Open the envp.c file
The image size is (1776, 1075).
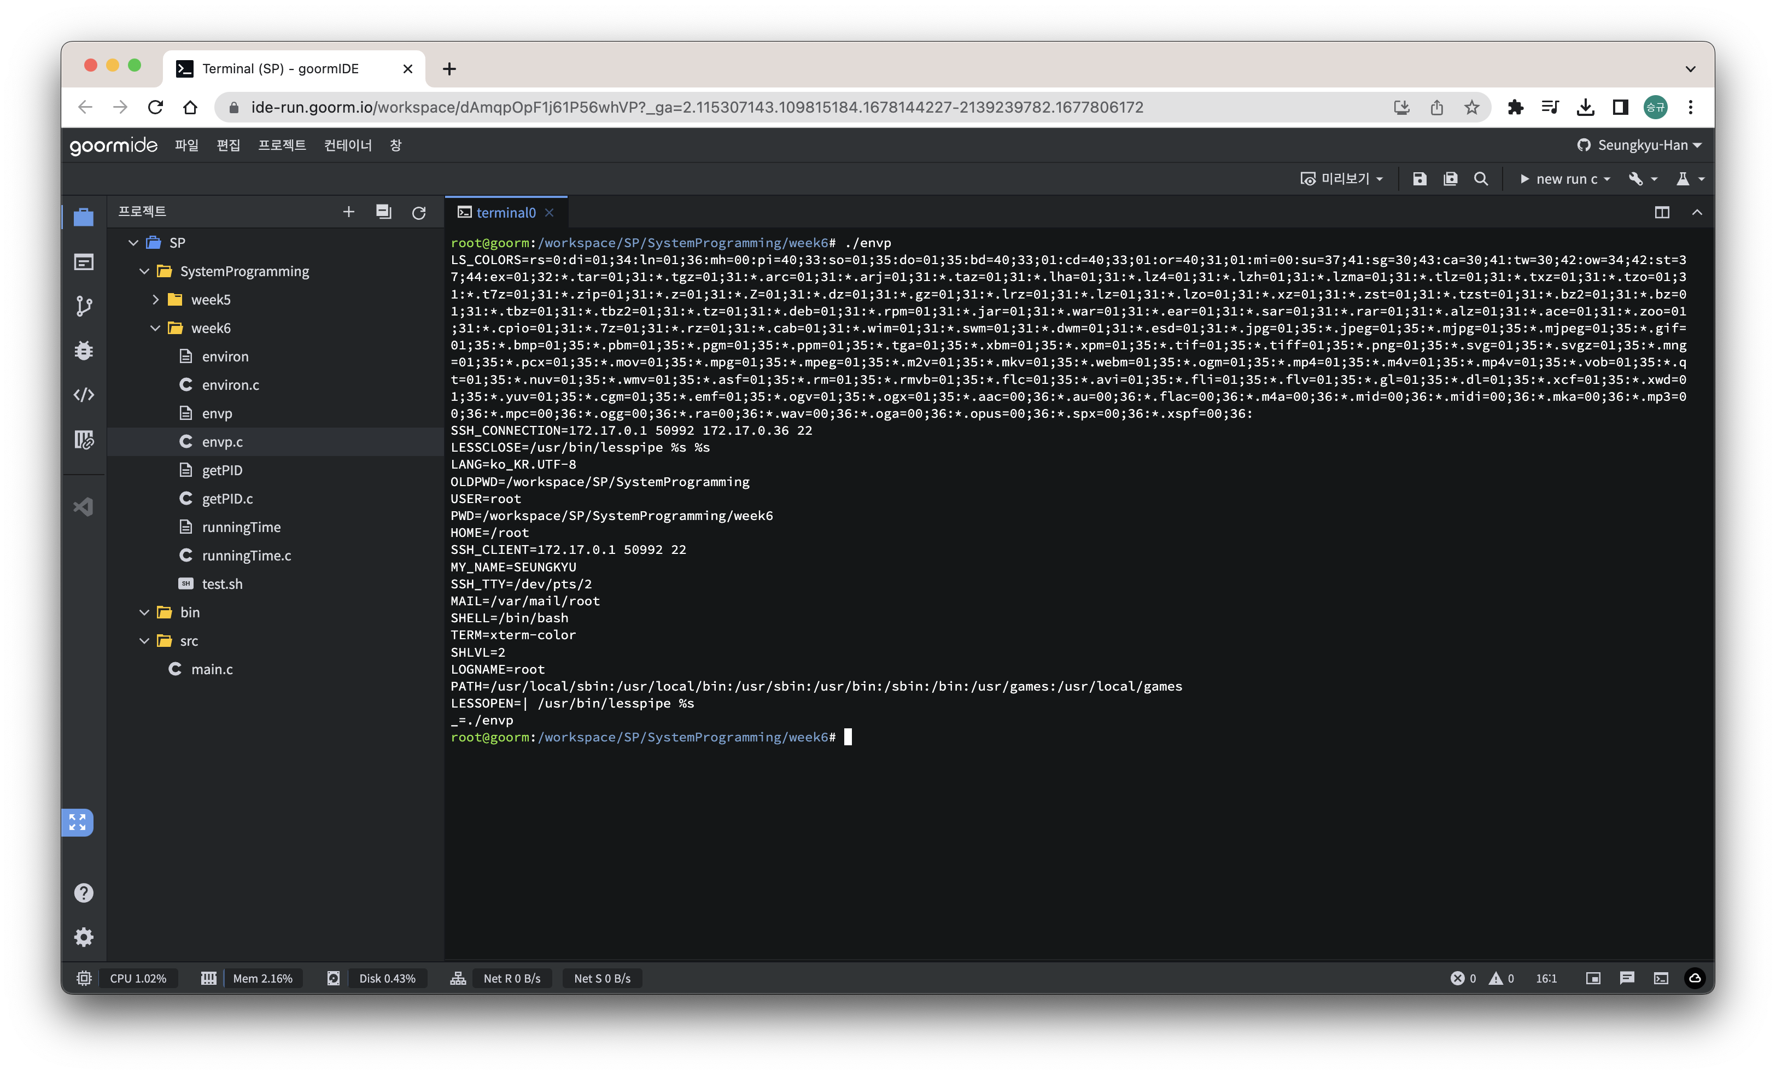pos(222,442)
